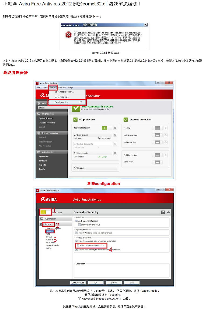Uncheck Advanced process protection checkbox
The image size is (202, 309).
point(78,245)
